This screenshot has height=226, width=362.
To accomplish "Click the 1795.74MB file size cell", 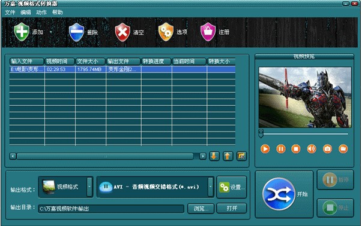I will pos(91,69).
